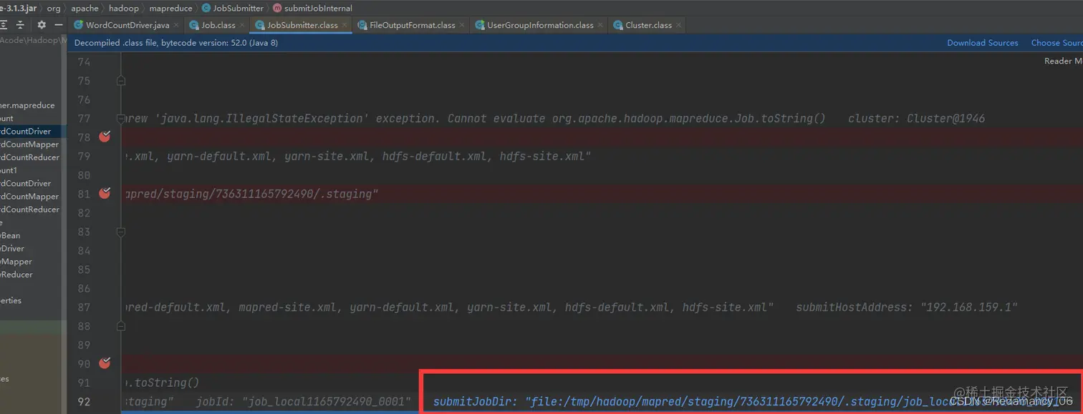Close the UserGroupInformation.class tab
The width and height of the screenshot is (1083, 414).
point(601,25)
